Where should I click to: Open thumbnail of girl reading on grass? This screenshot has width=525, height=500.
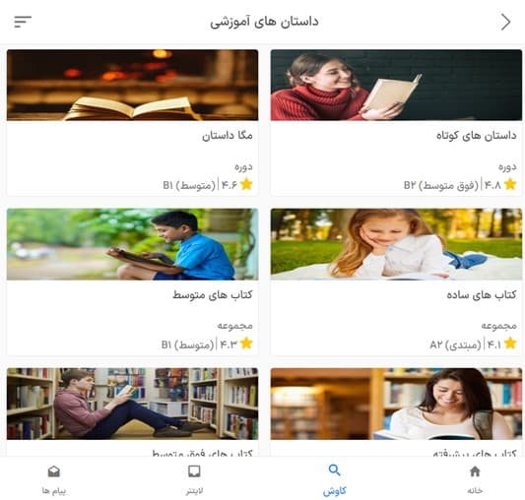[396, 244]
